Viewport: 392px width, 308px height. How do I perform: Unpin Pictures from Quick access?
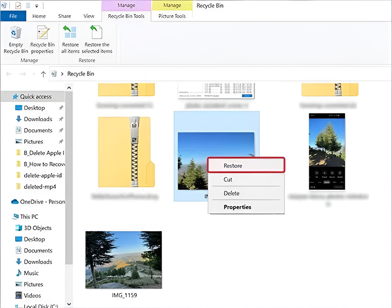(60, 142)
